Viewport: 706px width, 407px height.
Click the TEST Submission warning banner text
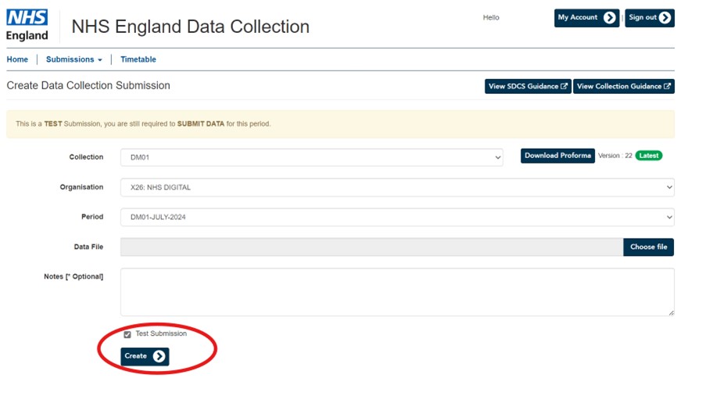point(143,124)
